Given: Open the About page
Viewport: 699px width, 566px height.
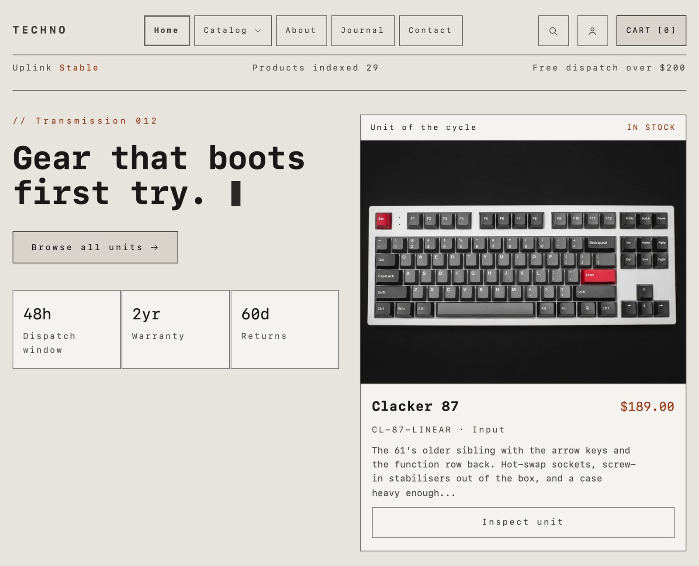Looking at the screenshot, I should (301, 31).
